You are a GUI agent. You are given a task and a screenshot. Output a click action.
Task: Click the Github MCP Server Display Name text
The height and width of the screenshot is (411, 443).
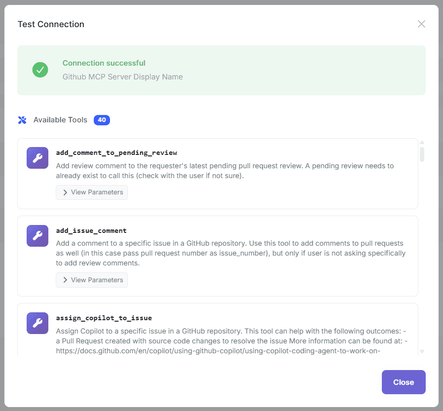tap(122, 76)
